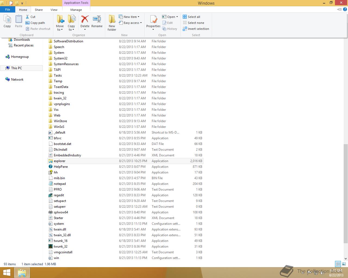Click the Quick Access new folder icon
Viewport: 348px width, 278px height.
(x=17, y=3)
